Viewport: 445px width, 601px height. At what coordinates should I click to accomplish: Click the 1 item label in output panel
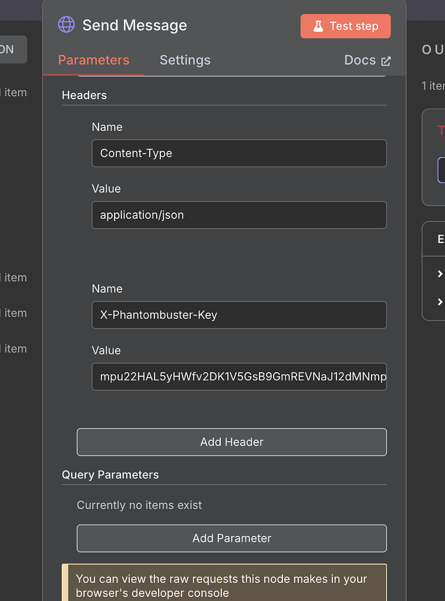[432, 86]
